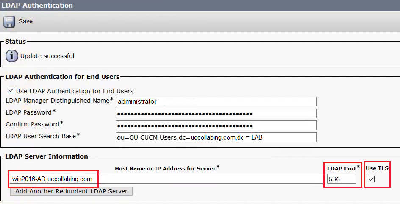
Task: Toggle the Use TLS checkbox
Action: 371,179
